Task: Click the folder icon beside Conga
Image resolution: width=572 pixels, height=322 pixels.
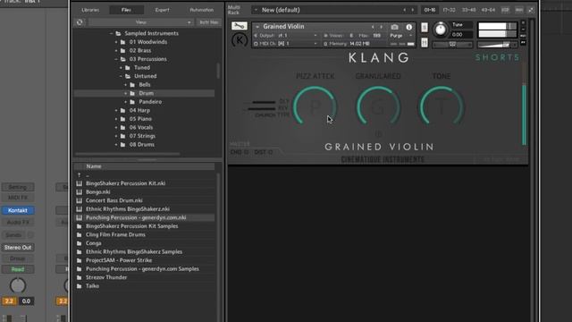Action: (80, 243)
